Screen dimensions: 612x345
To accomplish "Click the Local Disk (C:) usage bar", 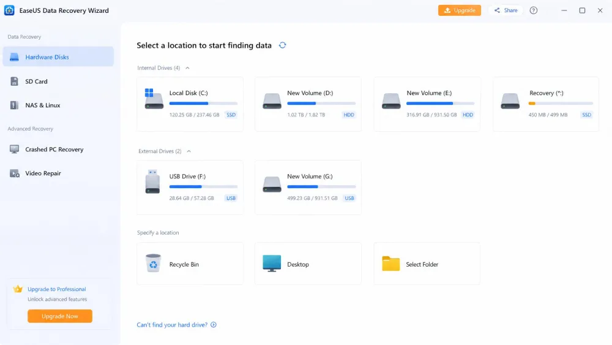I will tap(203, 104).
